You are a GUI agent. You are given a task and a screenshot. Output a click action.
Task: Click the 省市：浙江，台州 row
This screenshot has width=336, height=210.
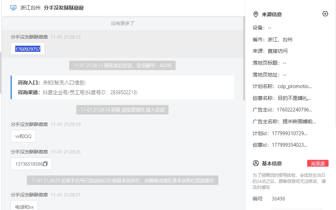point(272,39)
